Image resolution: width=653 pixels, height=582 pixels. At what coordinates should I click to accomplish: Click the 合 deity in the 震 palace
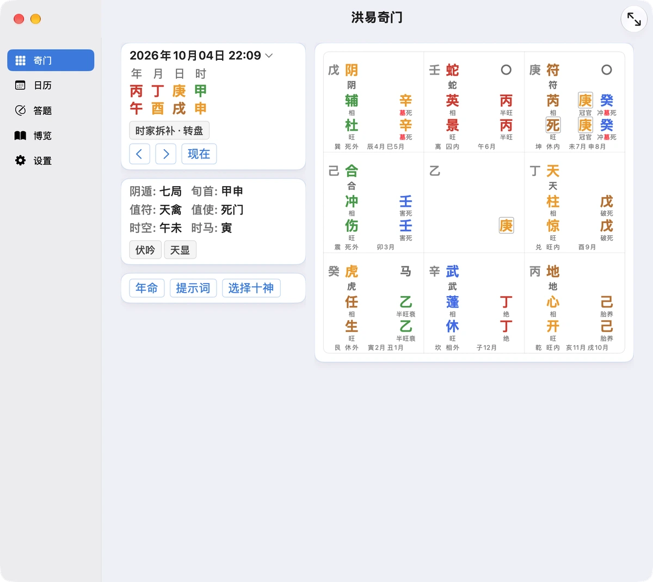click(x=352, y=171)
